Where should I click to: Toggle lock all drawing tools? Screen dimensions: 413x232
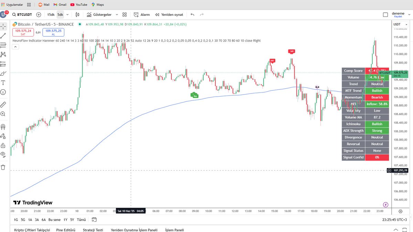point(3,145)
